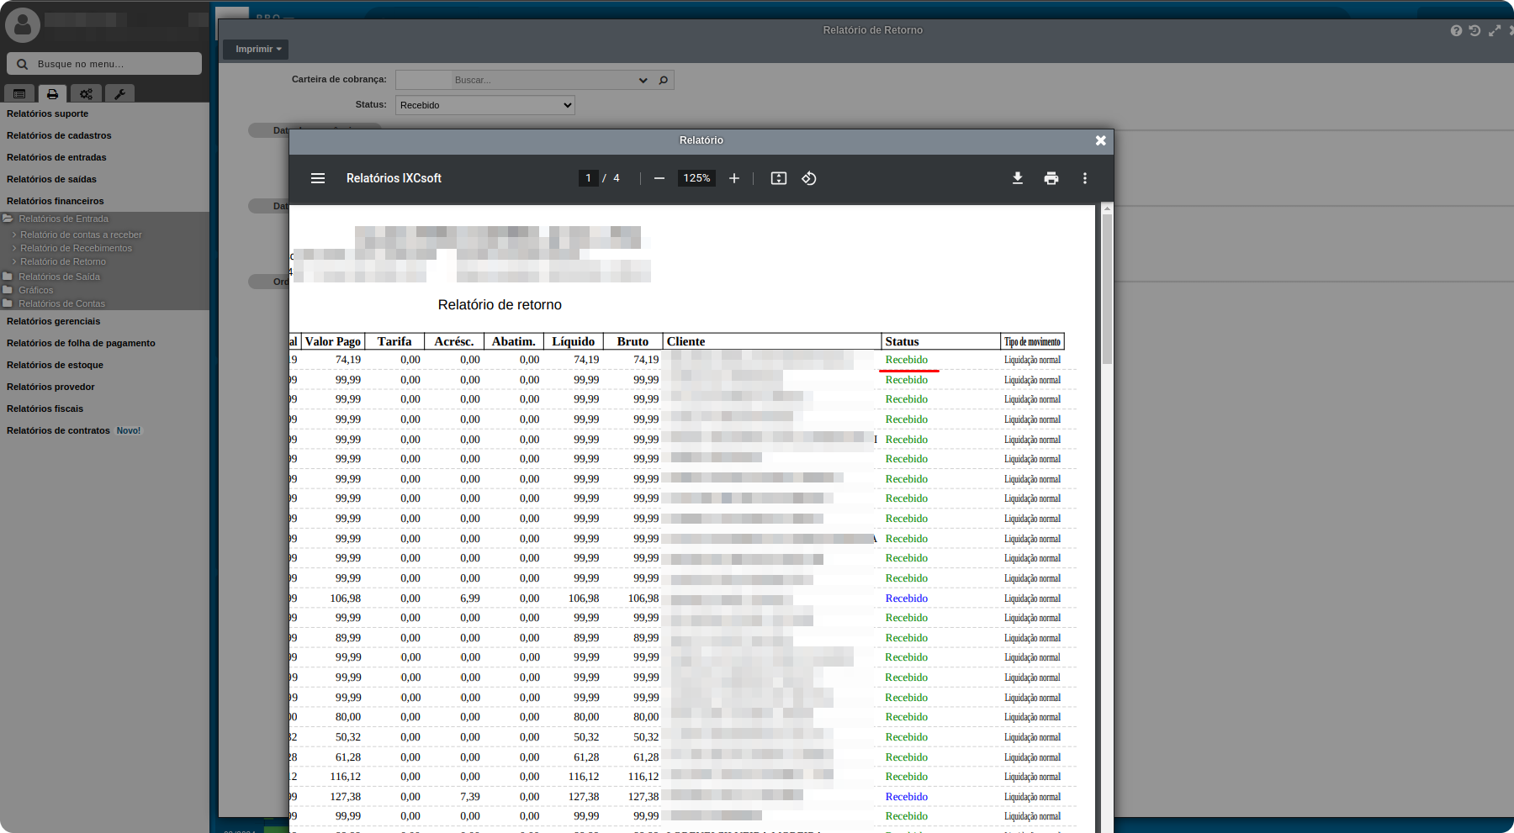Fit the PDF to page

(779, 178)
